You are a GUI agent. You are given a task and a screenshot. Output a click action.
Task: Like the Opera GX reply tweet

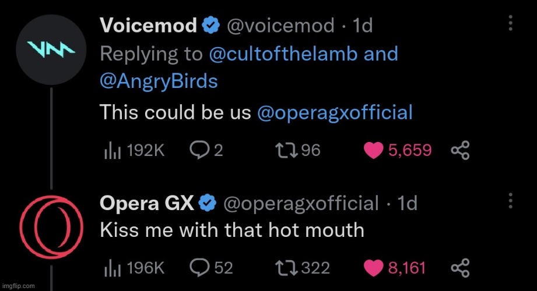(x=372, y=268)
